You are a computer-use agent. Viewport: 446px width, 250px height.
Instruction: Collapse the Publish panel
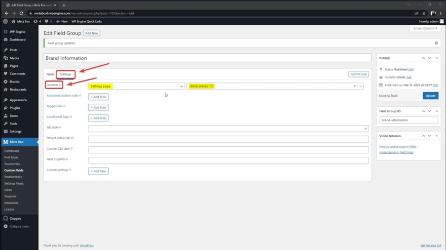436,58
